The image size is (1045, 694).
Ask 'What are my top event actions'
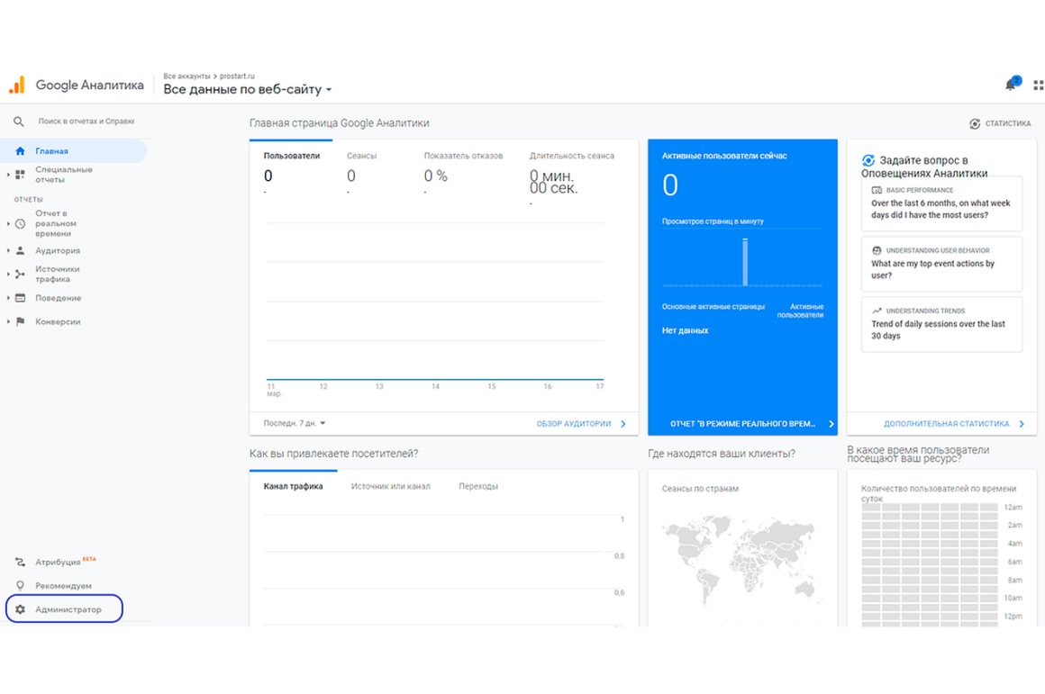click(x=941, y=264)
